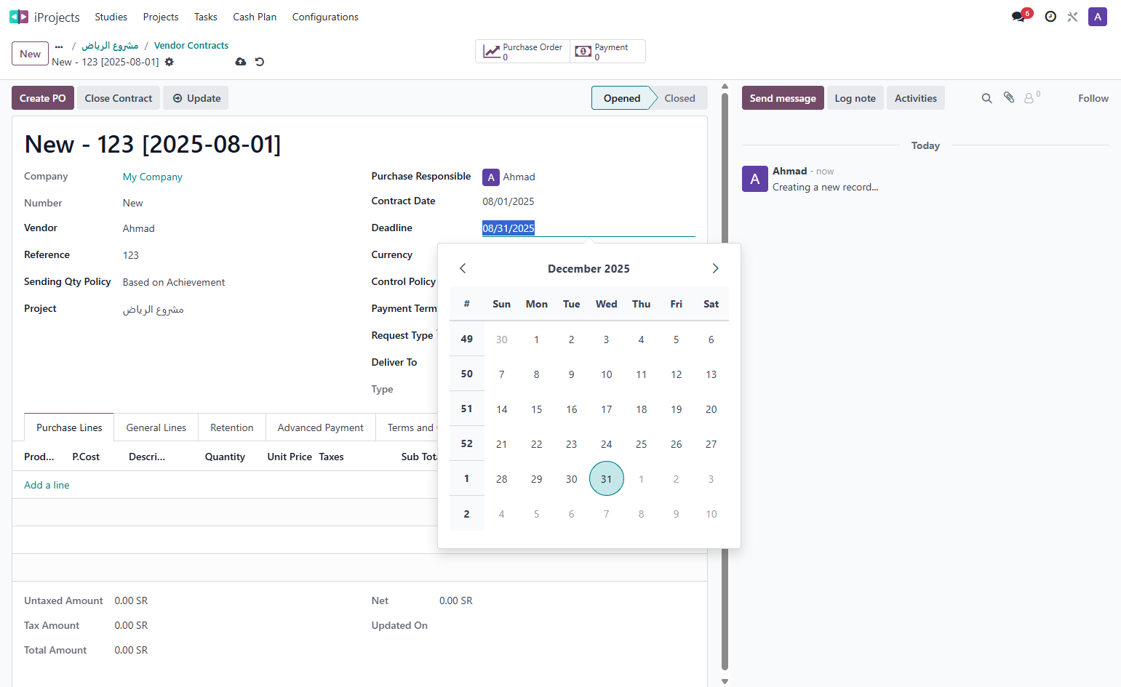Click the breadcrumb ellipsis icon

point(59,46)
